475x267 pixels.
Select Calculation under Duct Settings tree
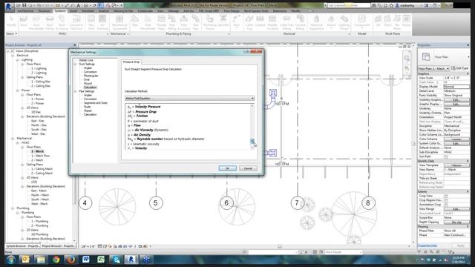pos(90,88)
